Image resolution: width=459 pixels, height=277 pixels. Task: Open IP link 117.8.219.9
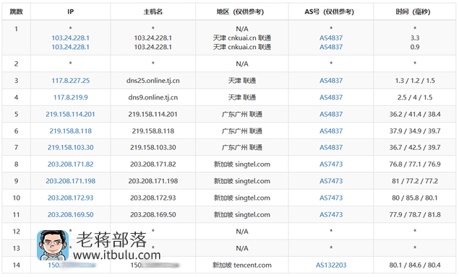coord(71,97)
